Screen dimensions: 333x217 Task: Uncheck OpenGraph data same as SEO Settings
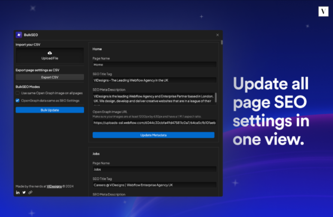coord(18,101)
